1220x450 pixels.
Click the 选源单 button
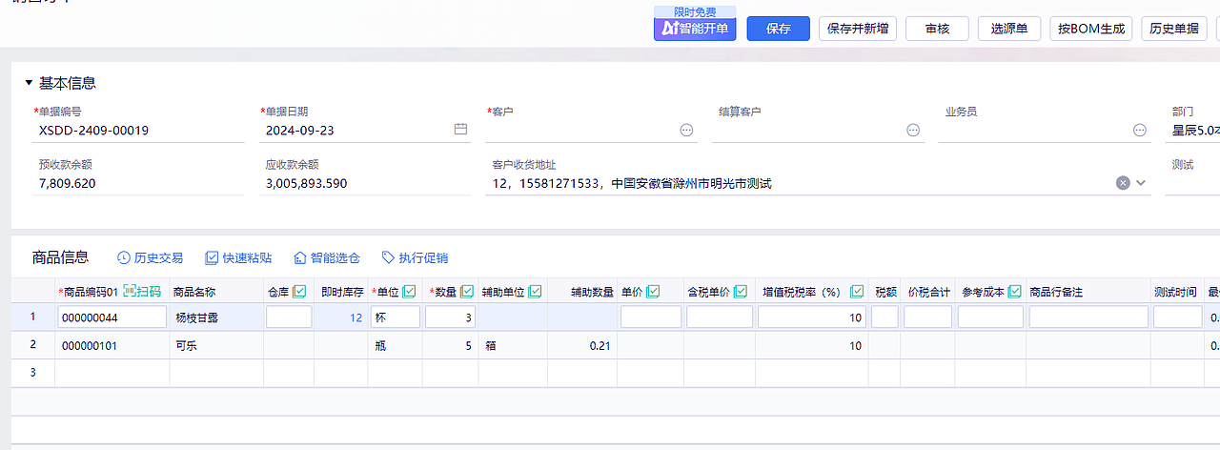pos(1009,29)
